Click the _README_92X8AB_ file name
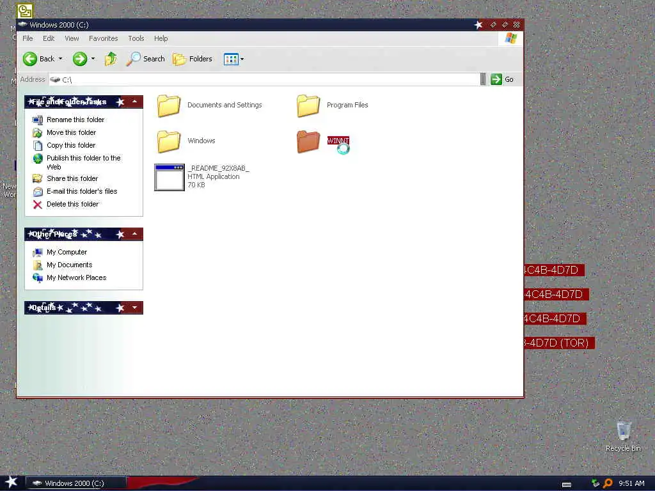This screenshot has width=655, height=491. (x=219, y=168)
